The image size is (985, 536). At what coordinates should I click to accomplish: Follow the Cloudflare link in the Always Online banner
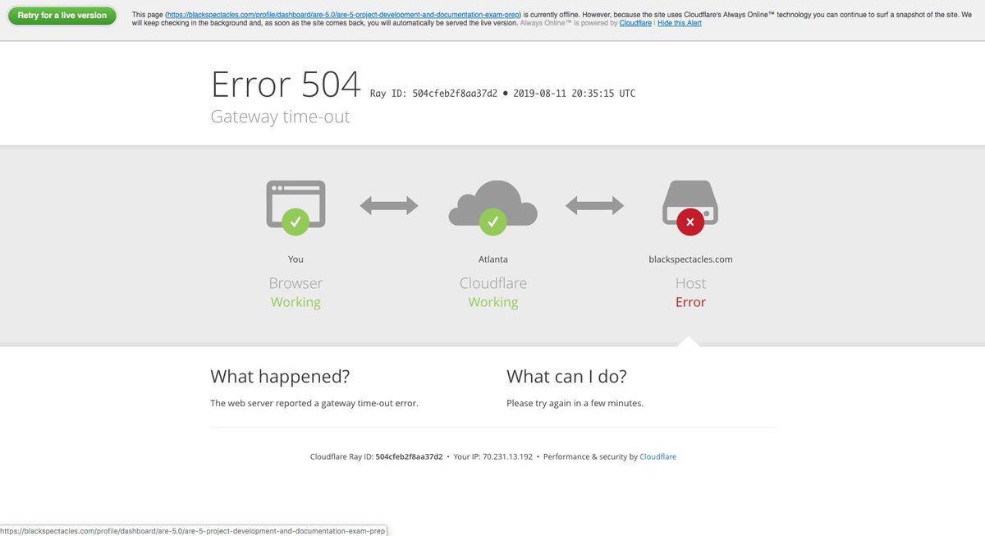pos(635,23)
